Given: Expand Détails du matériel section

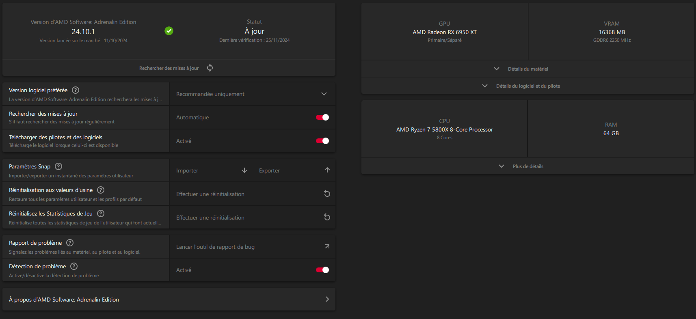Looking at the screenshot, I should (x=527, y=69).
